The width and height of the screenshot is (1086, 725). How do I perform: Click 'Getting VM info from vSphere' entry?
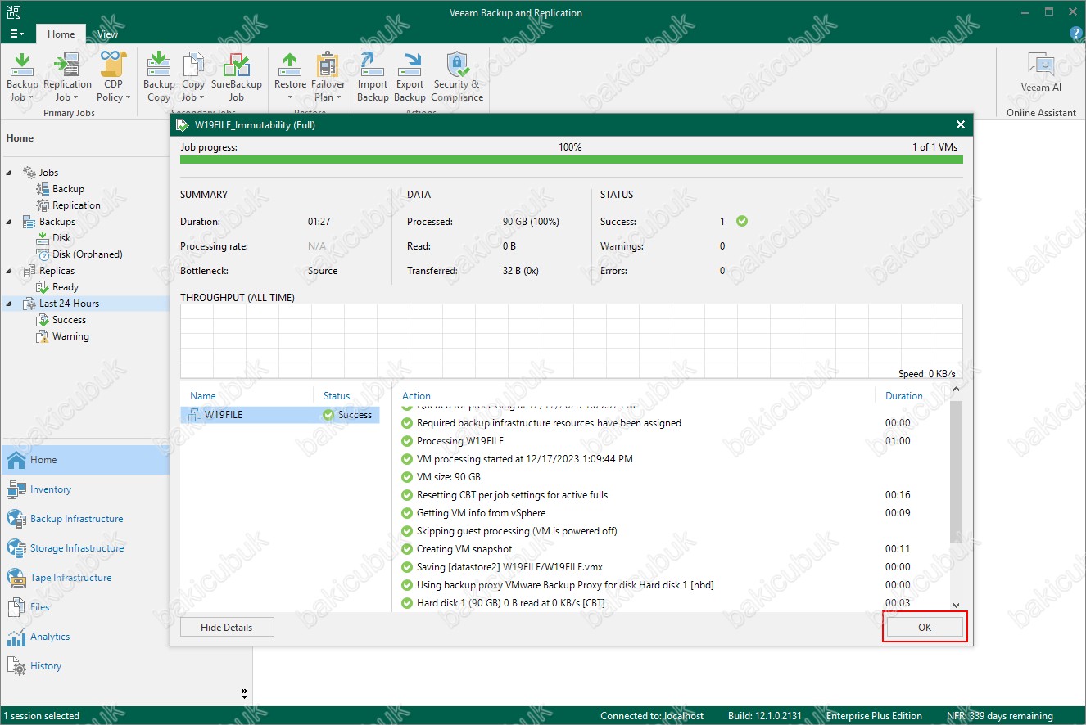481,513
